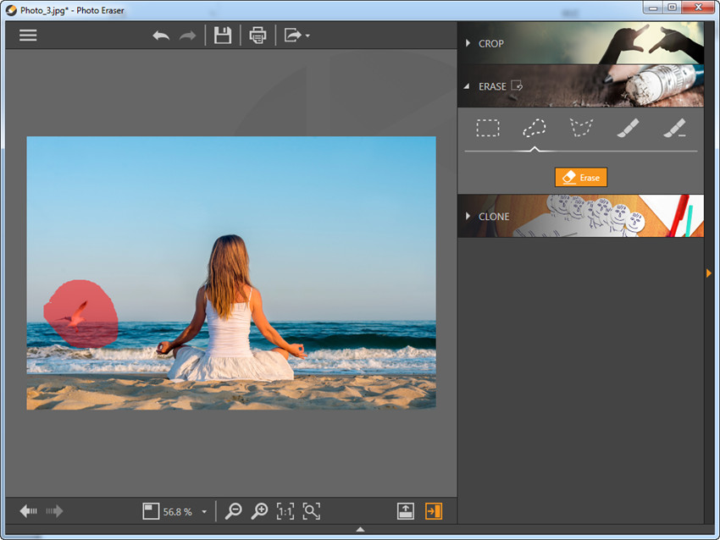
Task: Click the CROP panel header
Action: pyautogui.click(x=580, y=43)
